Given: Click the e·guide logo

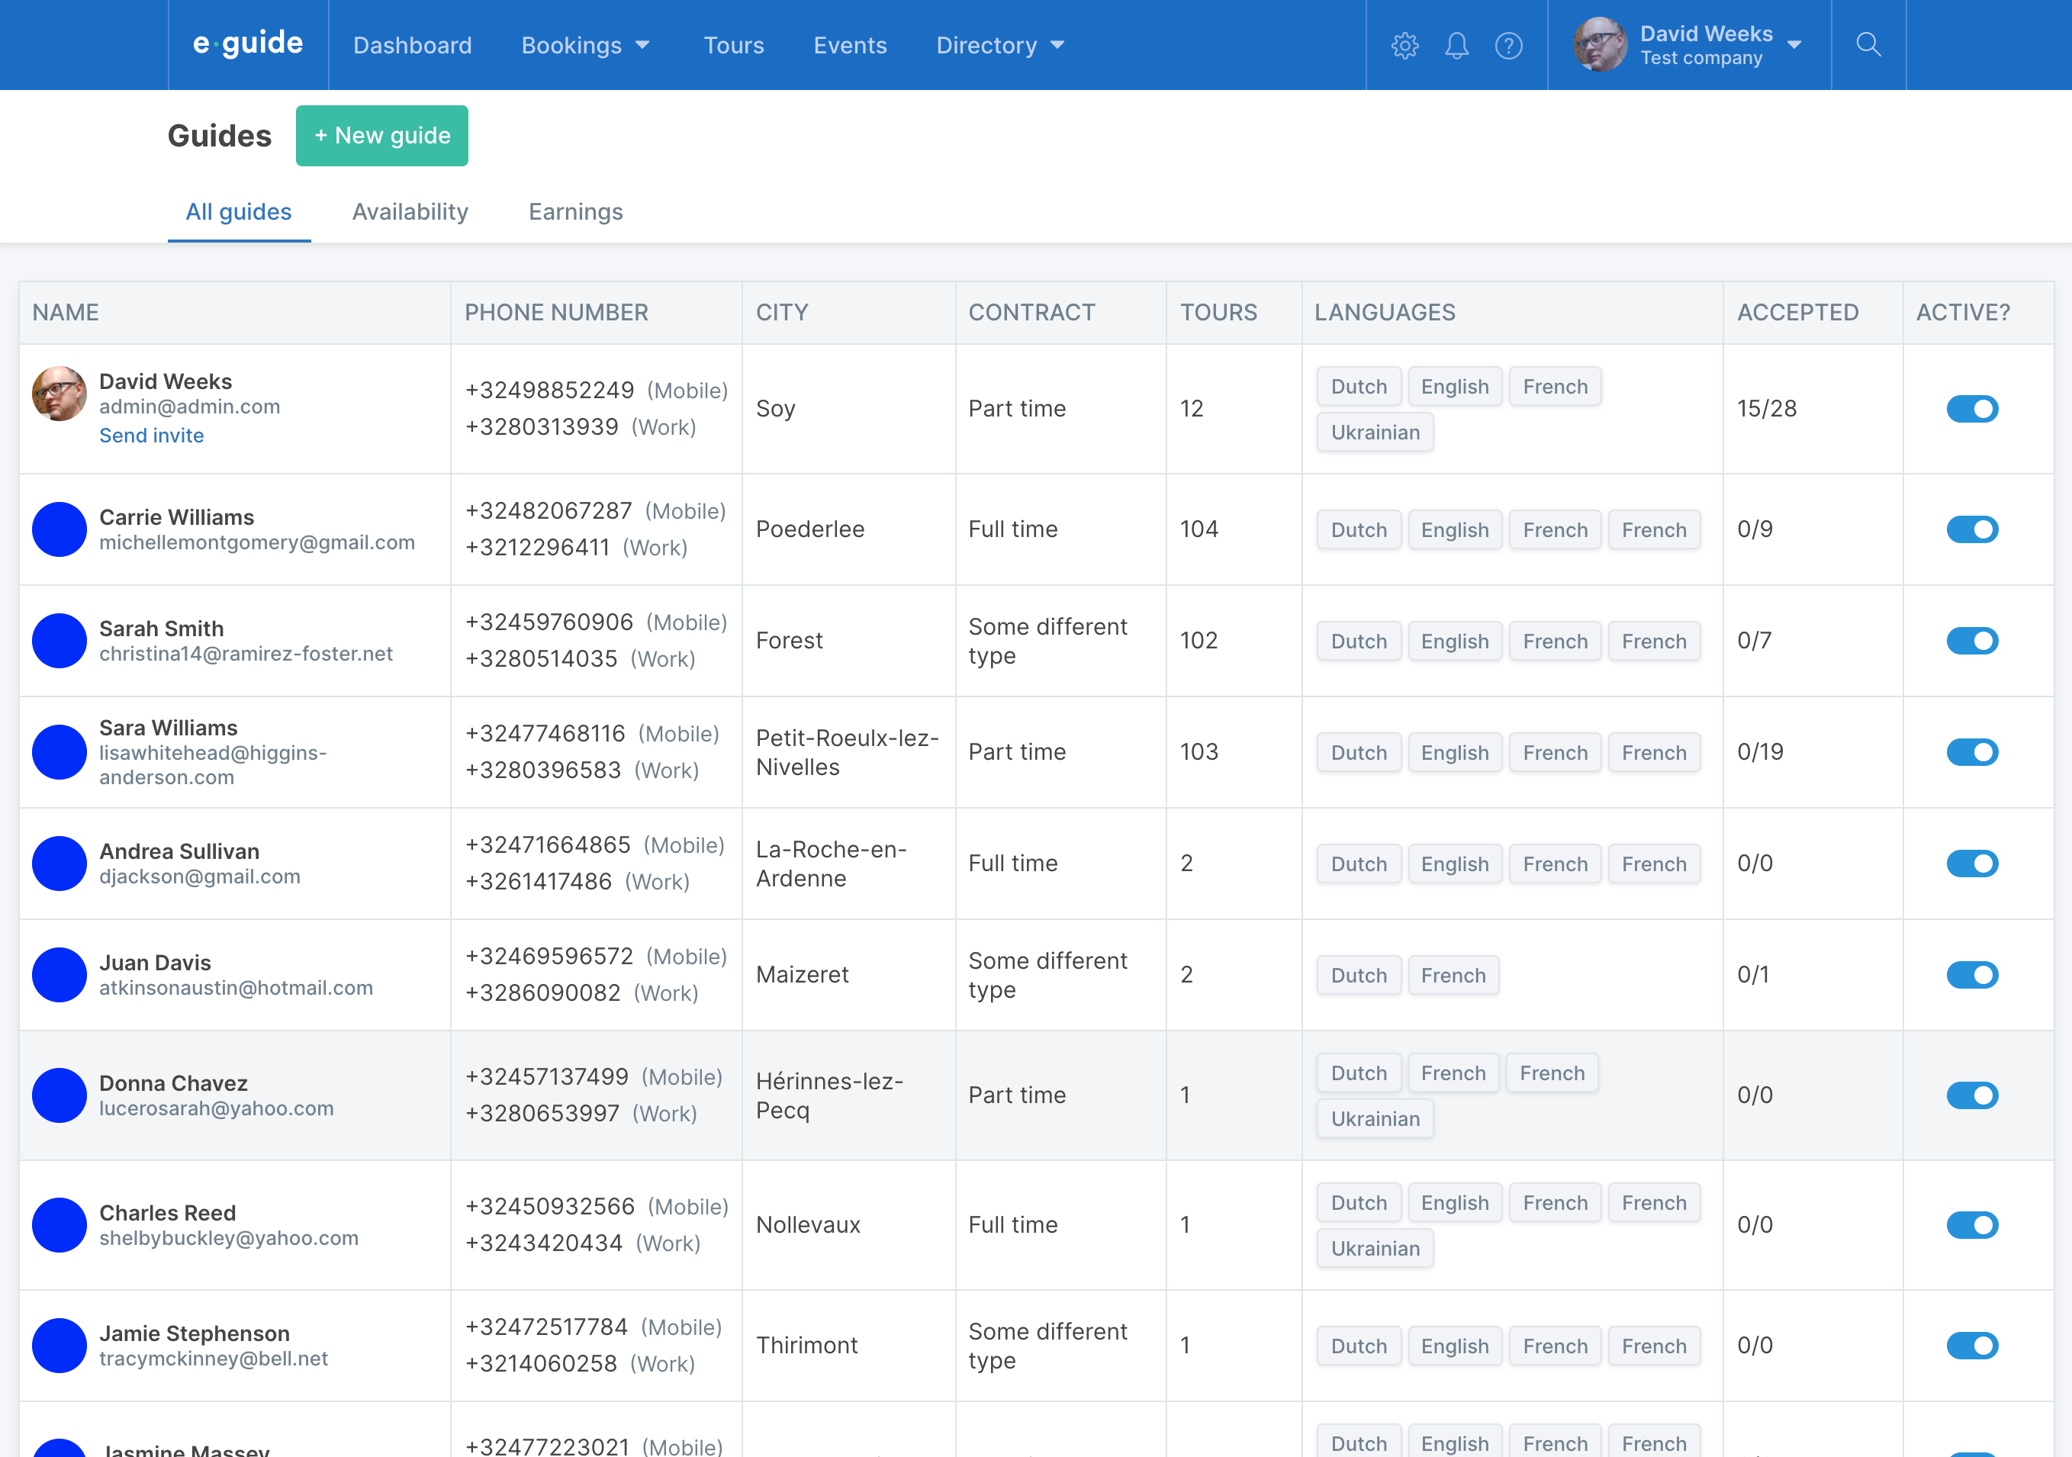Looking at the screenshot, I should (246, 43).
